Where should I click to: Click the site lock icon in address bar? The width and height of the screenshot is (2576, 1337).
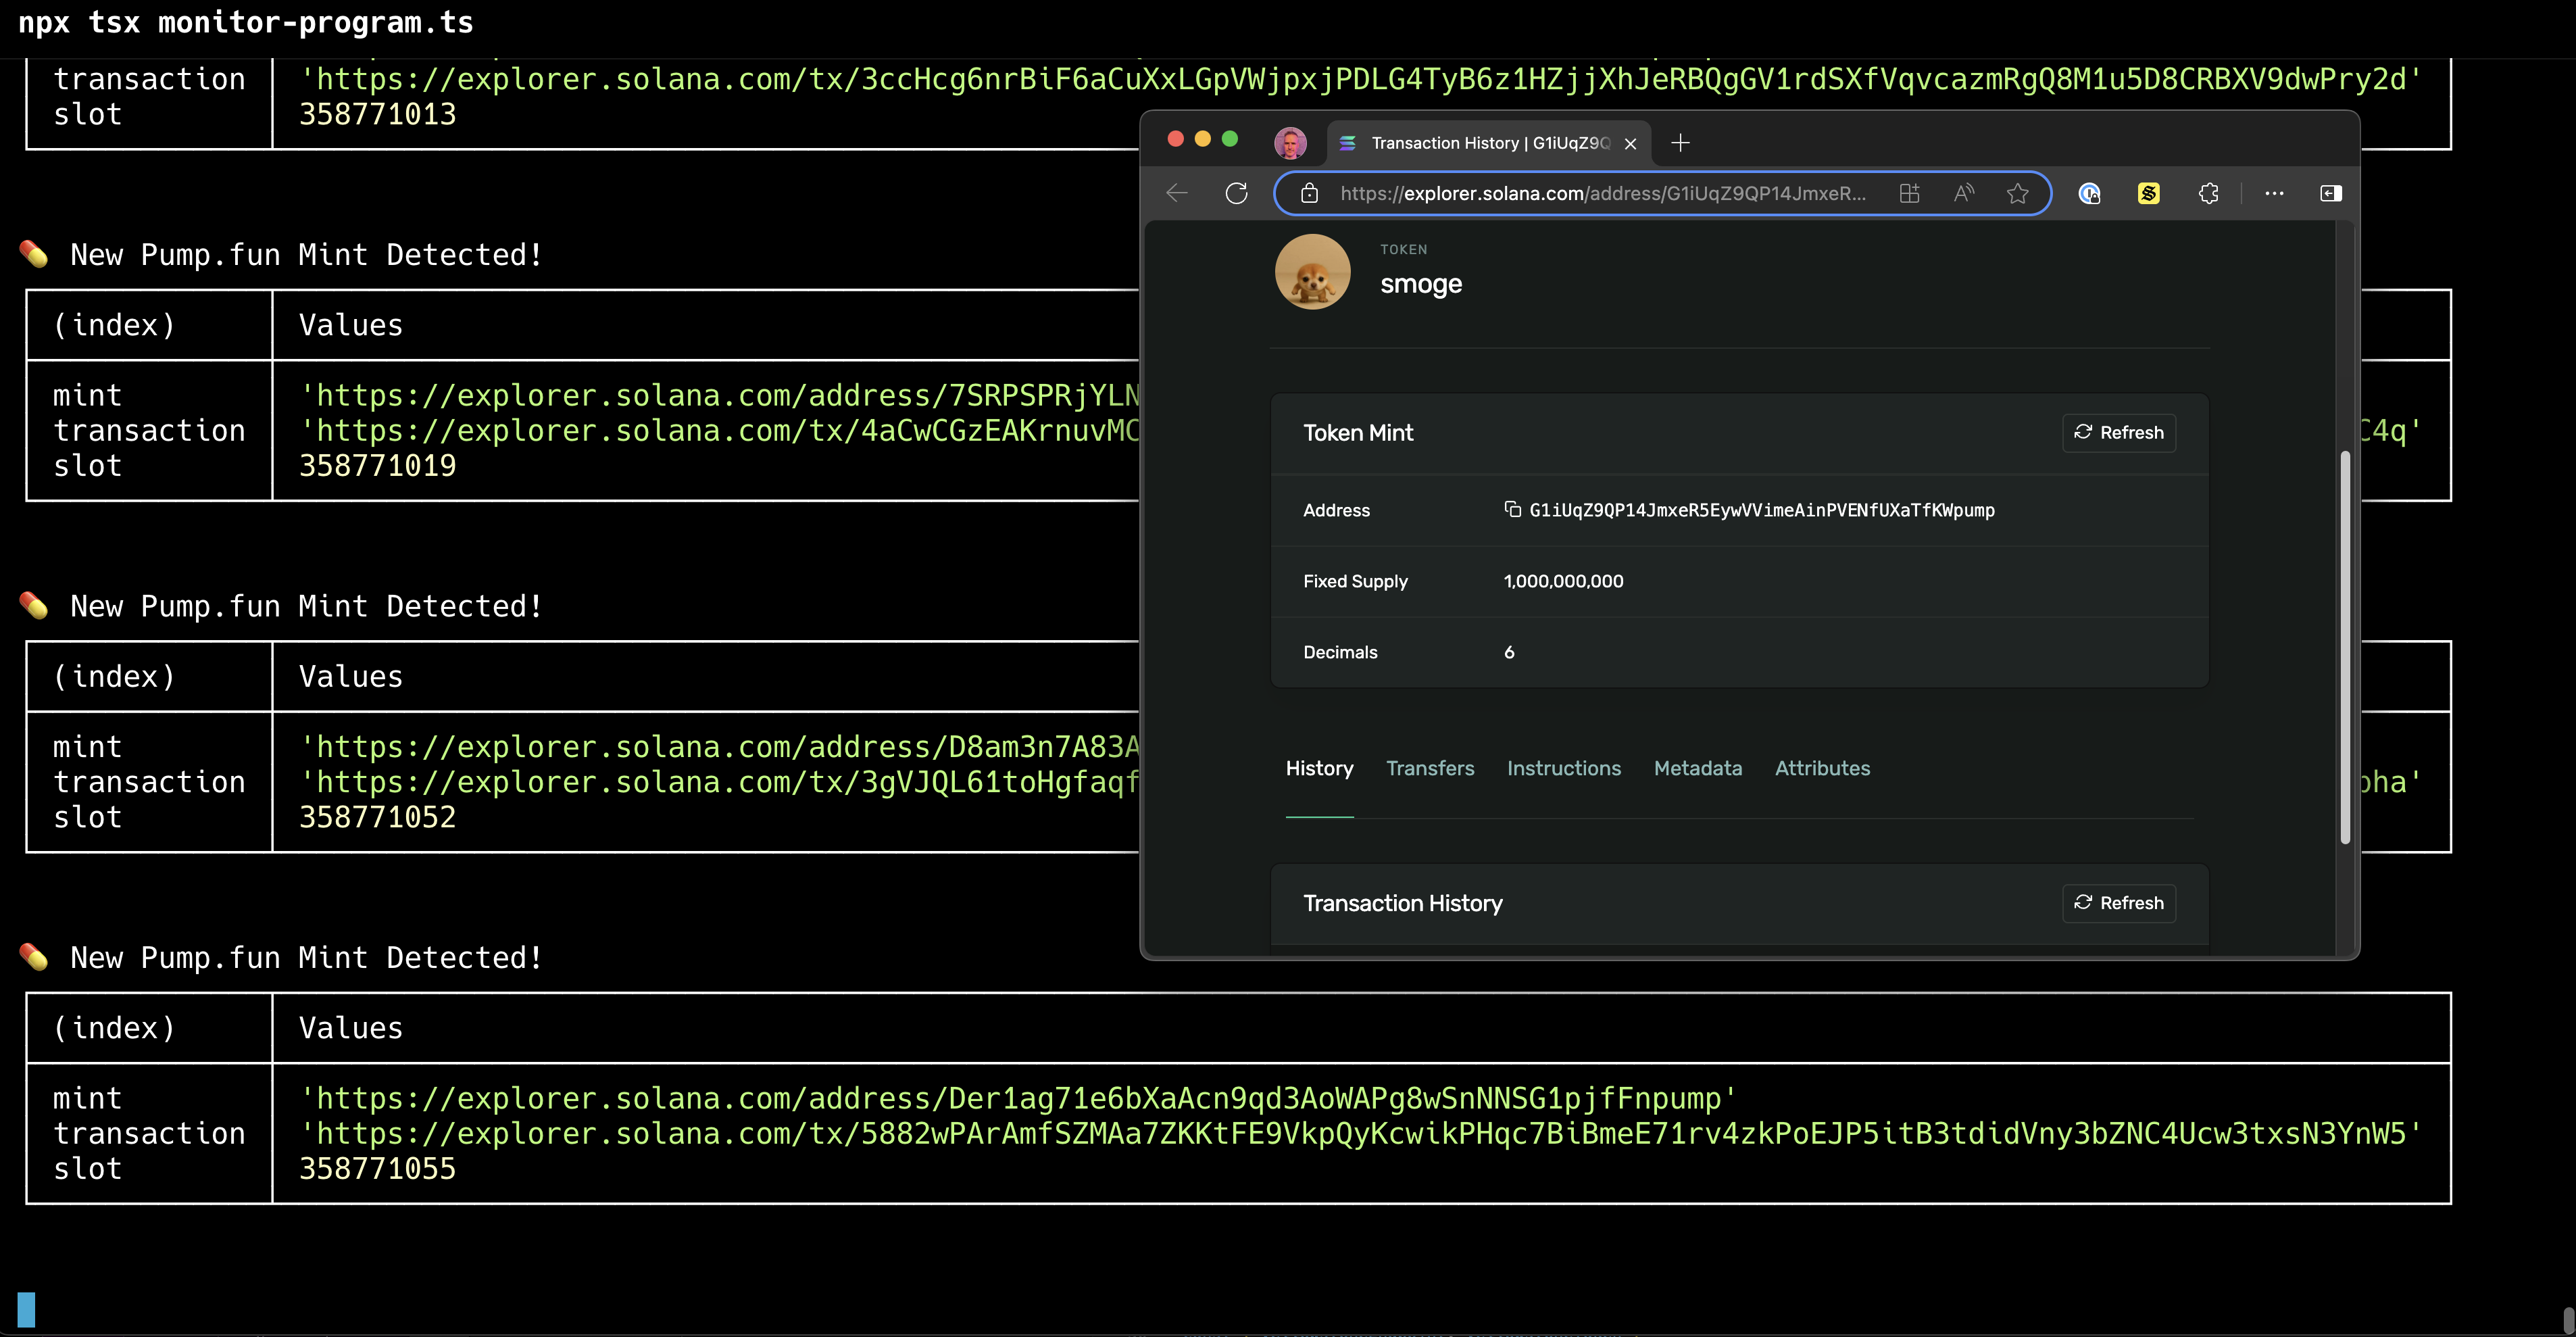tap(1309, 193)
